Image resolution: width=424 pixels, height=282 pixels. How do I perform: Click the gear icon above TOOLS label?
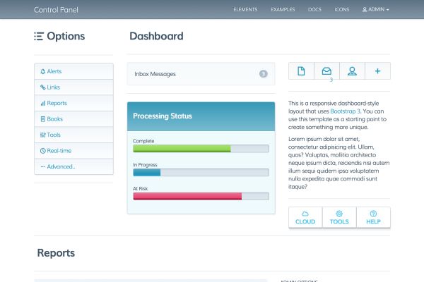[339, 214]
